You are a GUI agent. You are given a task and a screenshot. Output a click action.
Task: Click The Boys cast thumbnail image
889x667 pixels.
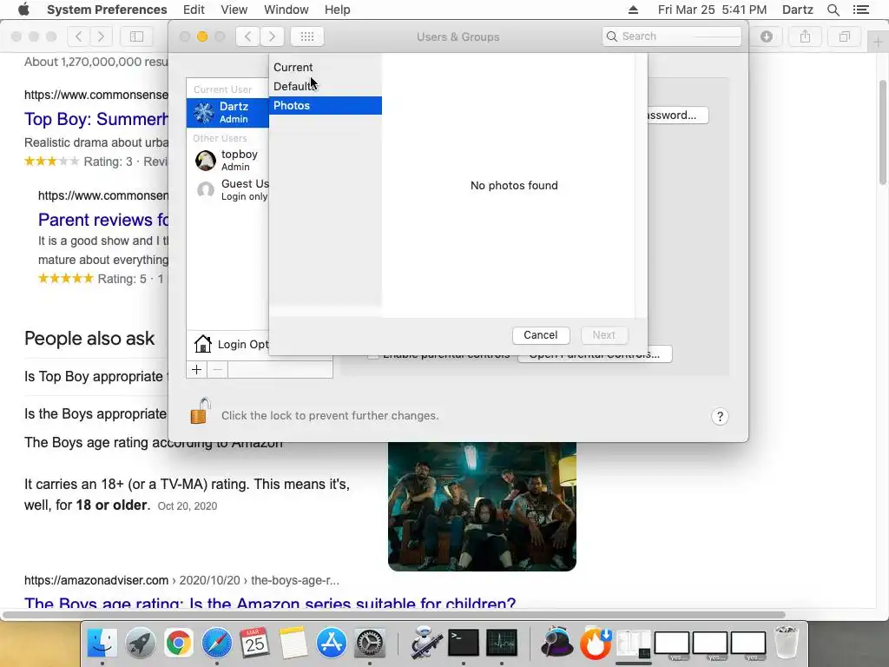pyautogui.click(x=482, y=506)
